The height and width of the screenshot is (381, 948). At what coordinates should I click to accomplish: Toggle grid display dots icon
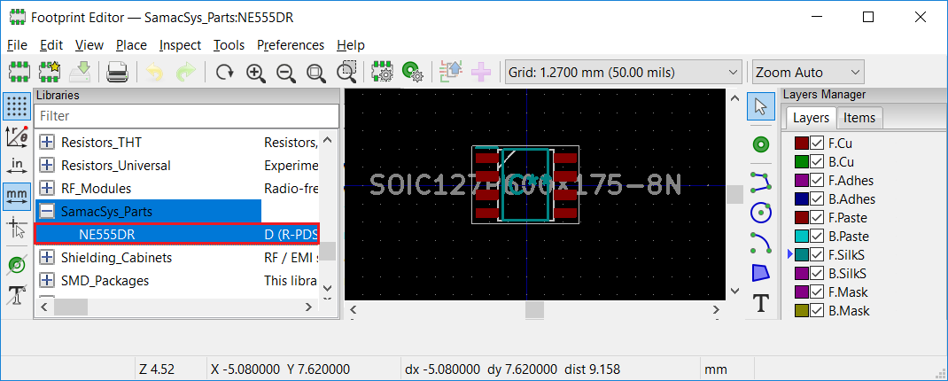pyautogui.click(x=18, y=105)
